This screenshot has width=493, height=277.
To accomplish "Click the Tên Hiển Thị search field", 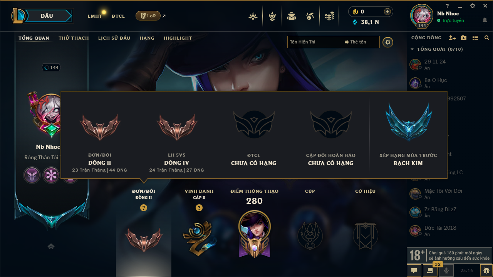I will click(x=315, y=42).
